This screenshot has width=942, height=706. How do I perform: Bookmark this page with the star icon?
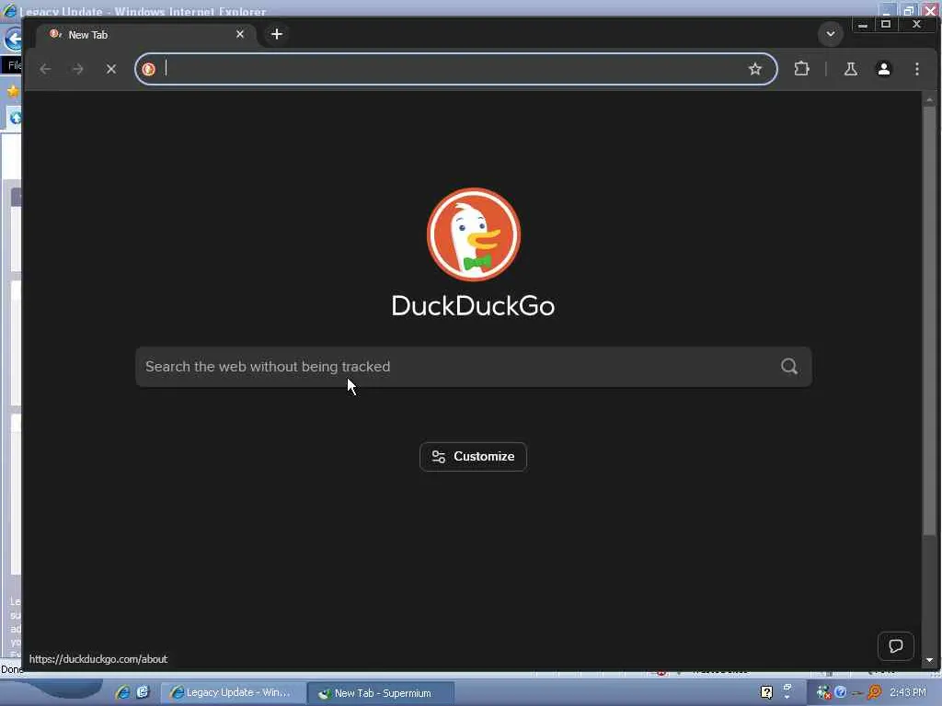[x=755, y=69]
